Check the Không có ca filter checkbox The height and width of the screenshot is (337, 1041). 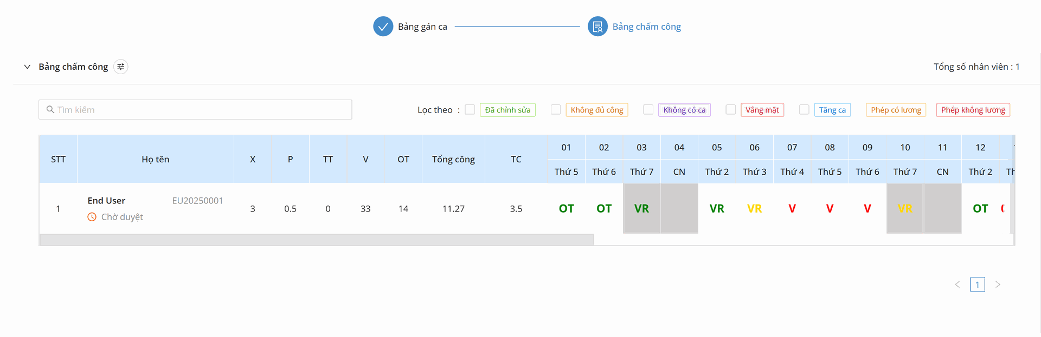[x=648, y=110]
